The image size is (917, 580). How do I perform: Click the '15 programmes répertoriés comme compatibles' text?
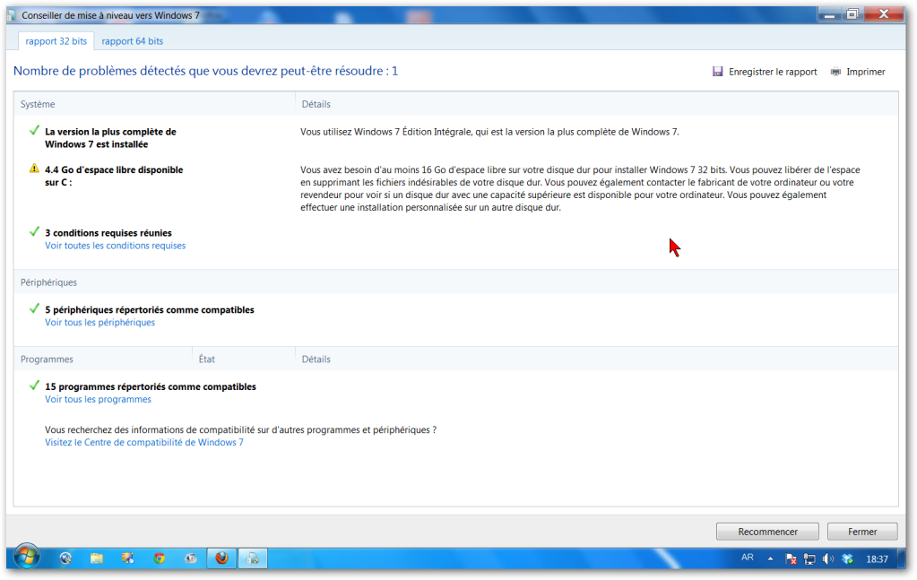tap(151, 386)
